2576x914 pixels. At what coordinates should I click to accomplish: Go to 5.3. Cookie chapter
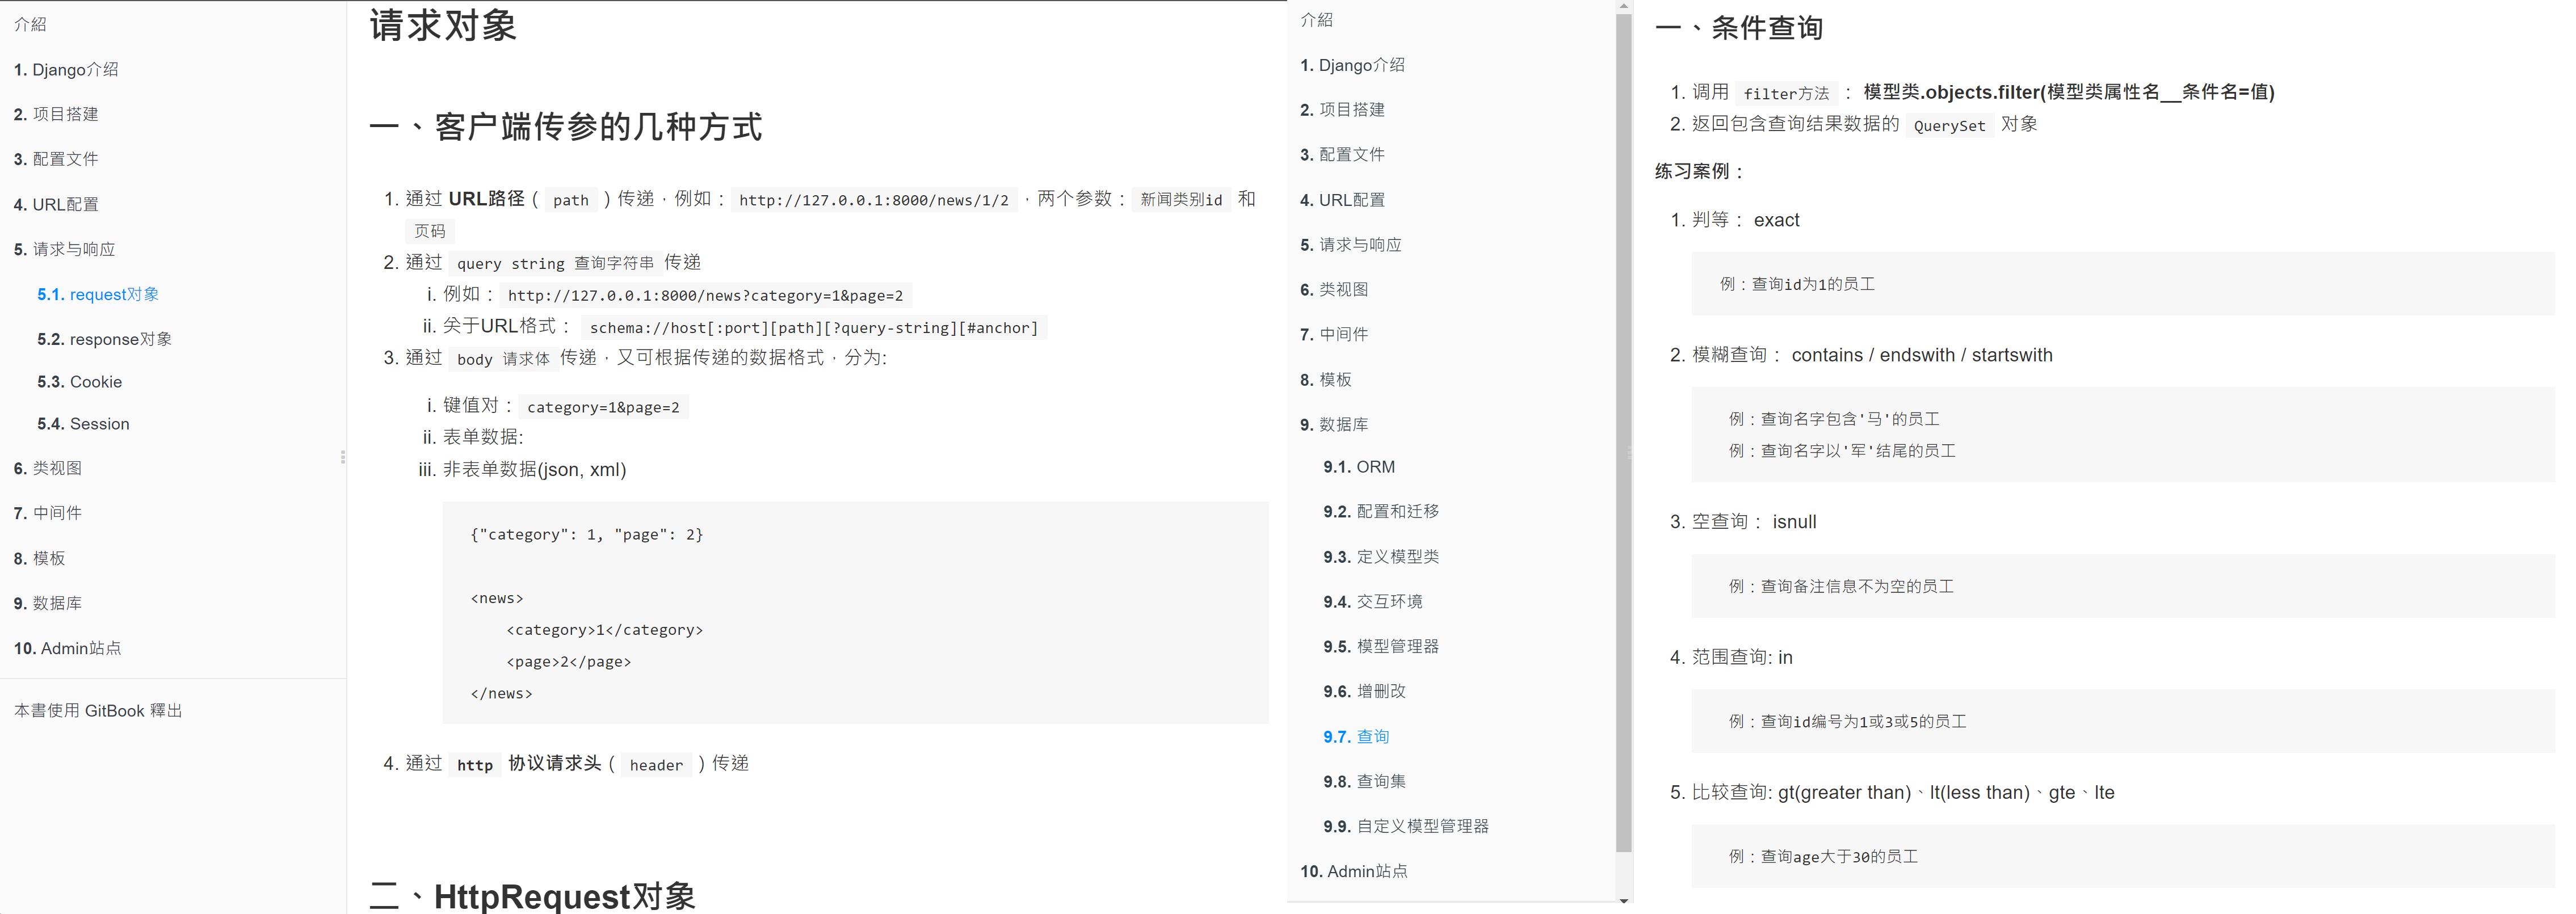(79, 382)
